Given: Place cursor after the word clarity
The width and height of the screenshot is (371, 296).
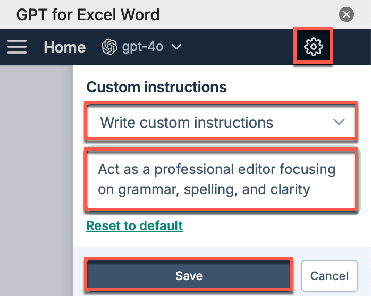Looking at the screenshot, I should (x=310, y=189).
